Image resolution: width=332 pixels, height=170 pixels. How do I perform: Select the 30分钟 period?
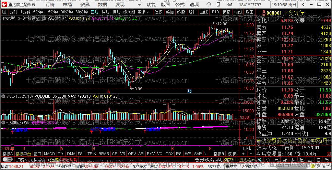[67, 12]
